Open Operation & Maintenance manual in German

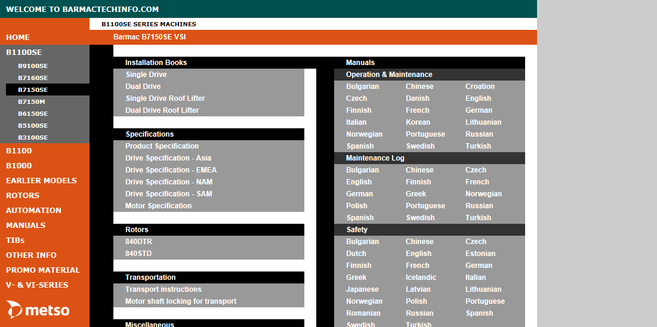(479, 110)
